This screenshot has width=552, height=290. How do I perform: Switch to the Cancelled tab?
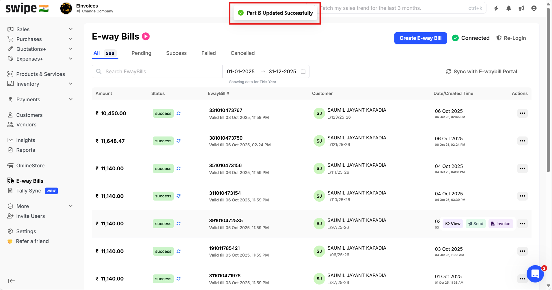(243, 53)
